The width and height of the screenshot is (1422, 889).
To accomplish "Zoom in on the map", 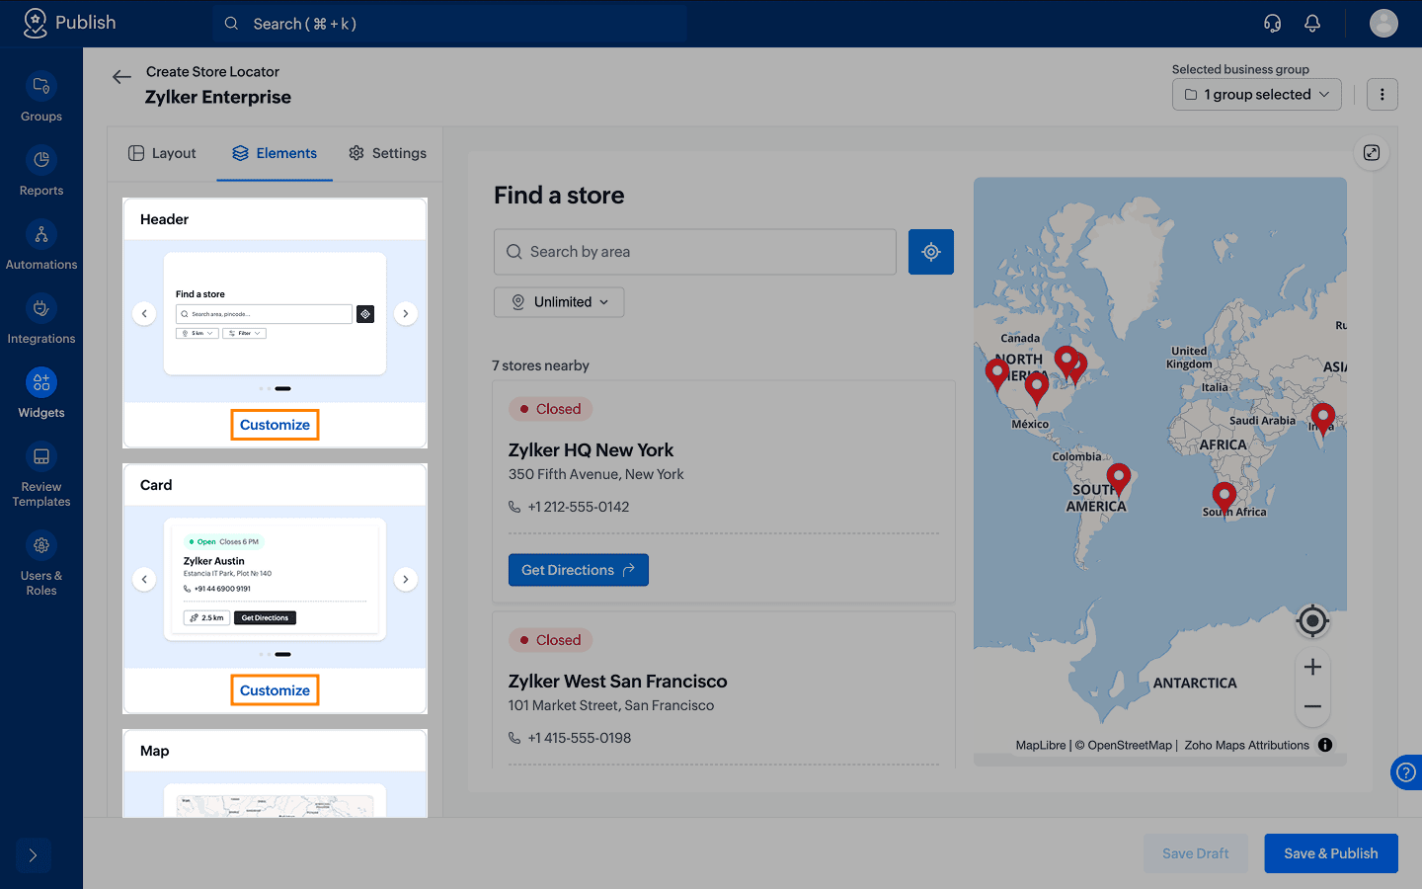I will coord(1312,667).
